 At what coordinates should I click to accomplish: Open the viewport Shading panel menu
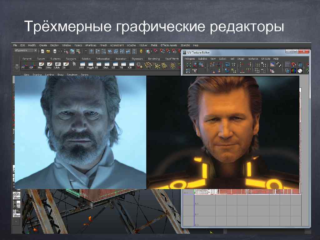coord(37,75)
